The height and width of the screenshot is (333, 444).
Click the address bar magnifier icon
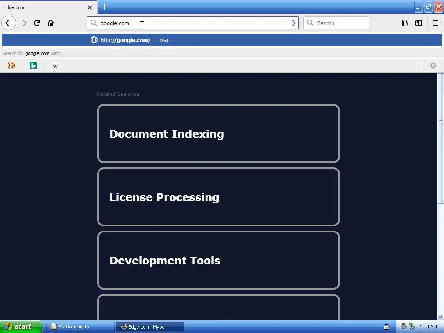(94, 23)
